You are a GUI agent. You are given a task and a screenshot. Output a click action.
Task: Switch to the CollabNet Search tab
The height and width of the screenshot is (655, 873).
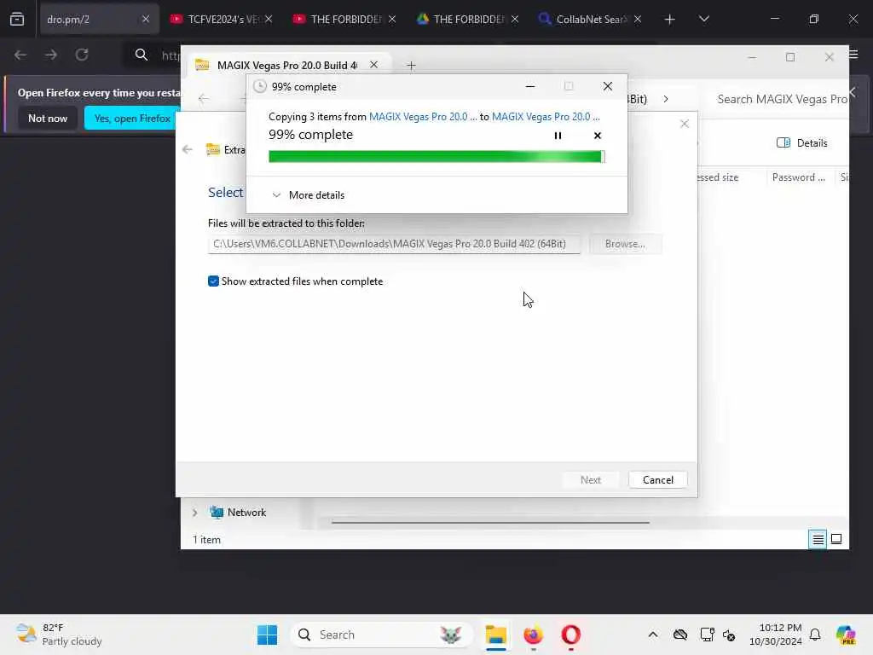pos(590,19)
